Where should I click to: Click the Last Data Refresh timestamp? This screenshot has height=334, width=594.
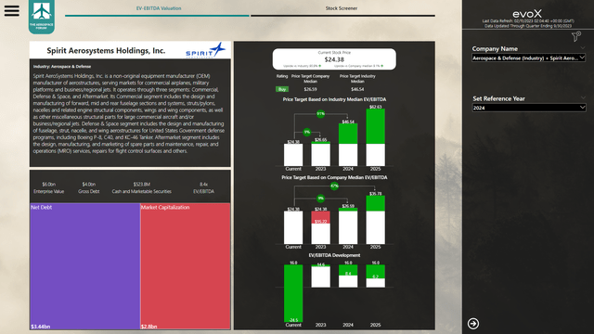(528, 21)
